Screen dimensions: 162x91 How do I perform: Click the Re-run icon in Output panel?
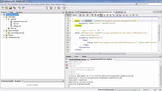(67, 59)
